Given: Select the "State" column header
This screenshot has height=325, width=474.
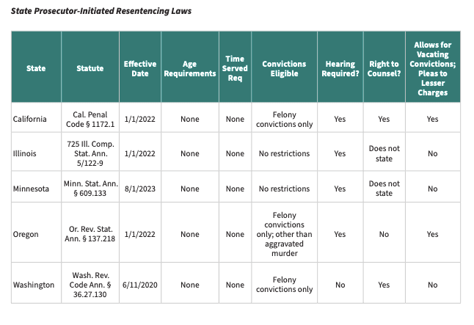Looking at the screenshot, I should [x=35, y=69].
